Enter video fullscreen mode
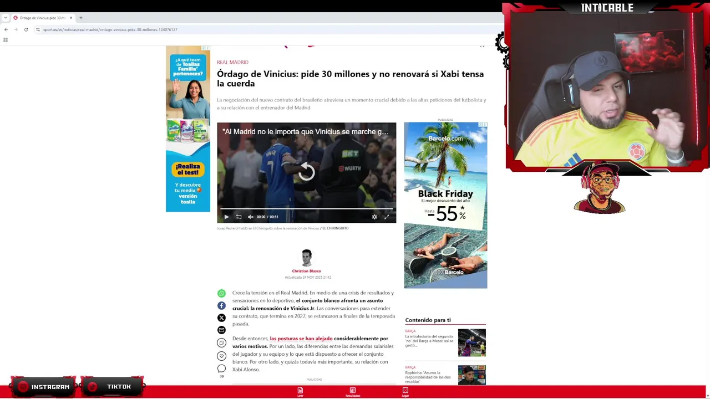710x399 pixels. pos(387,217)
